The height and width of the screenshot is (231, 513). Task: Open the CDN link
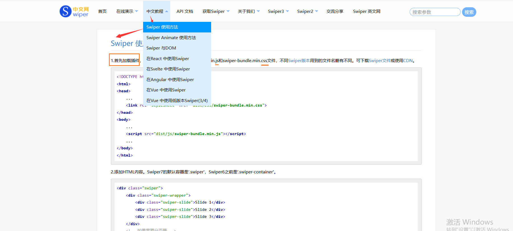pos(408,61)
